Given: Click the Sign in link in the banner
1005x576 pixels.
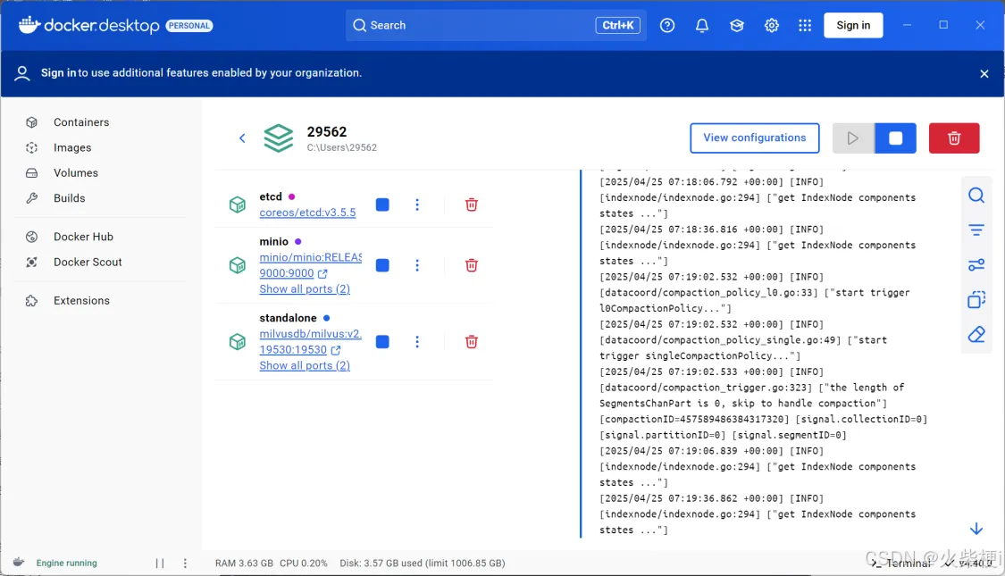Looking at the screenshot, I should tap(58, 73).
